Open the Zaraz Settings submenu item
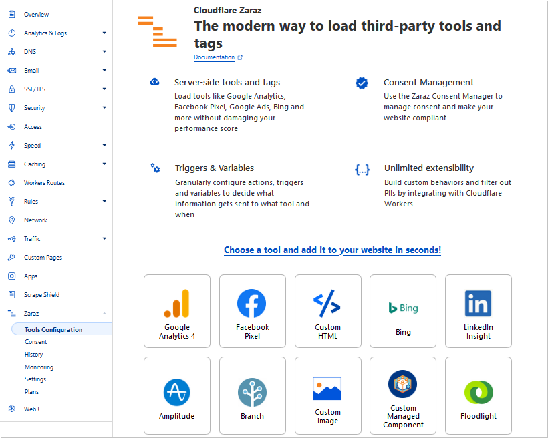Image resolution: width=548 pixels, height=438 pixels. [x=35, y=379]
